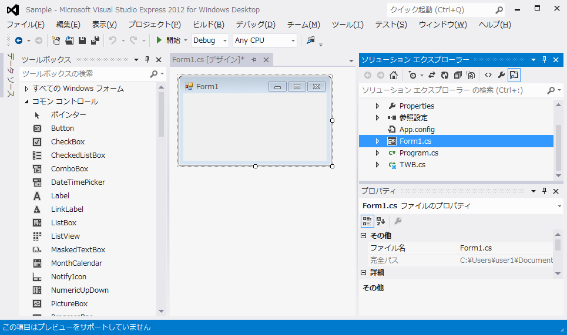Open the プロジェクト(P) menu

coord(155,25)
